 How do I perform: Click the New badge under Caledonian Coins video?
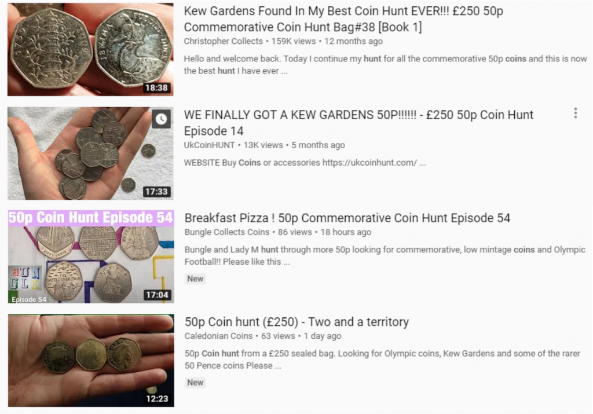point(195,383)
